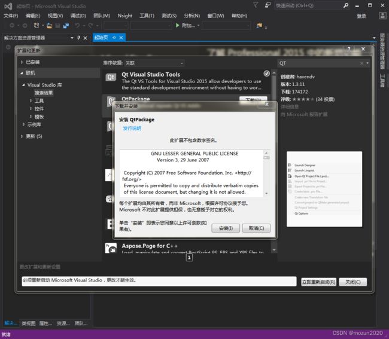Close the Start Page tab
Screen dimensions: 389x339
(121, 38)
